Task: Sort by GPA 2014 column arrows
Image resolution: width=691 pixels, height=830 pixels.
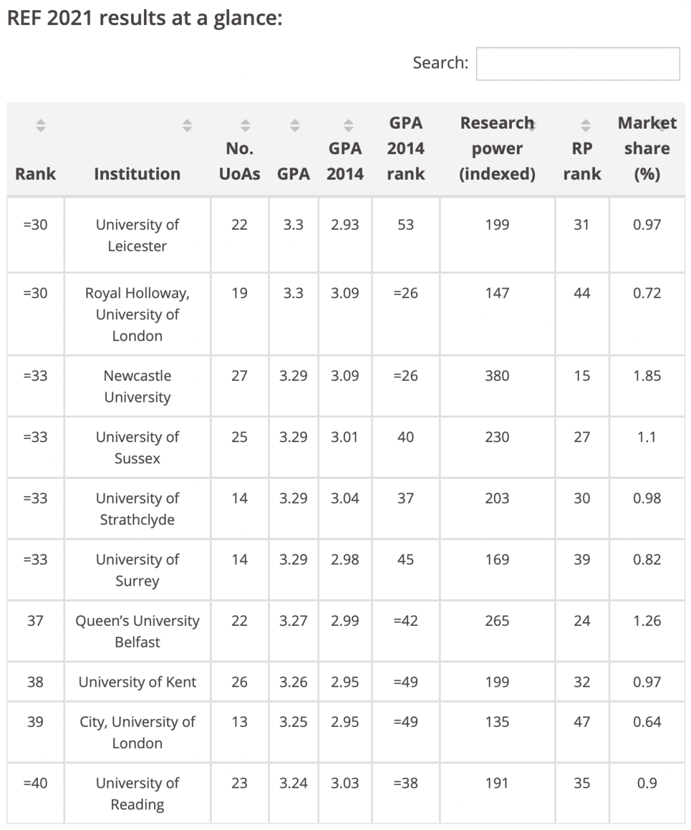Action: click(349, 125)
